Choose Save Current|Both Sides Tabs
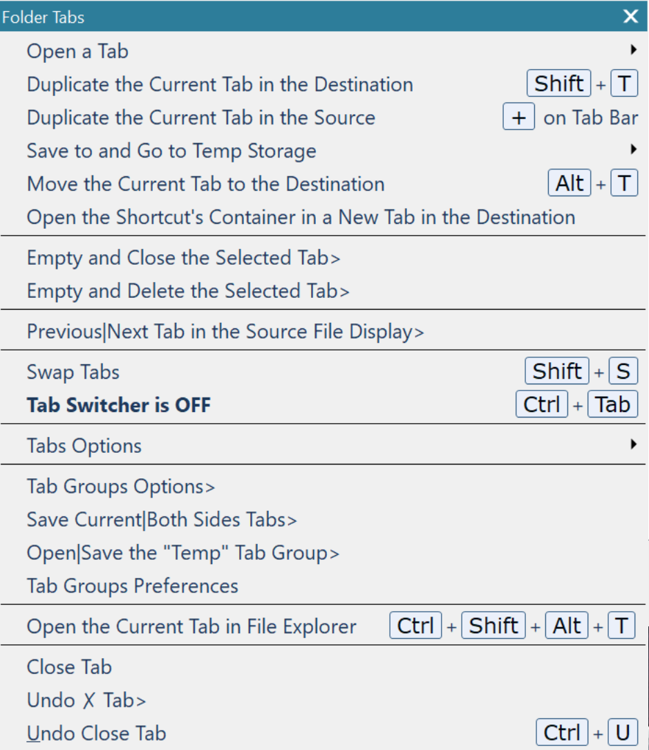Image resolution: width=649 pixels, height=750 pixels. coord(323,519)
